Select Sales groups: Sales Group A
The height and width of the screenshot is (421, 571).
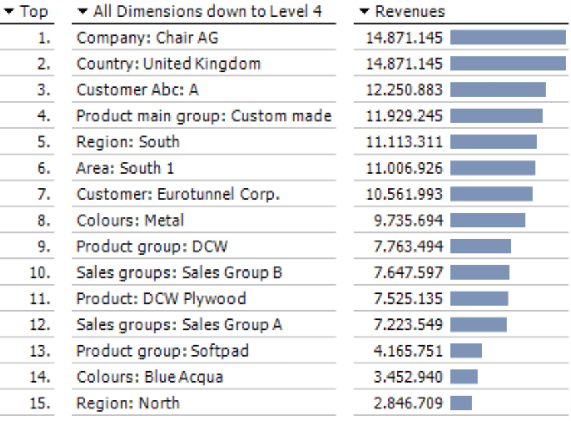[x=179, y=325]
